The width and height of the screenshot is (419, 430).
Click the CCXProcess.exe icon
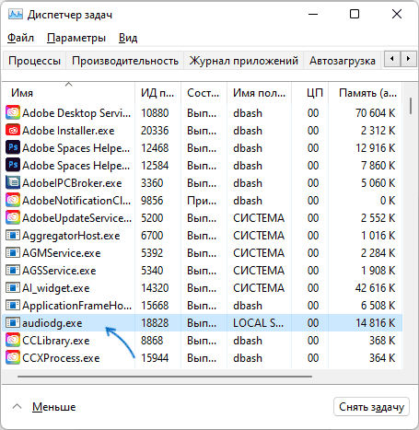[x=13, y=357]
